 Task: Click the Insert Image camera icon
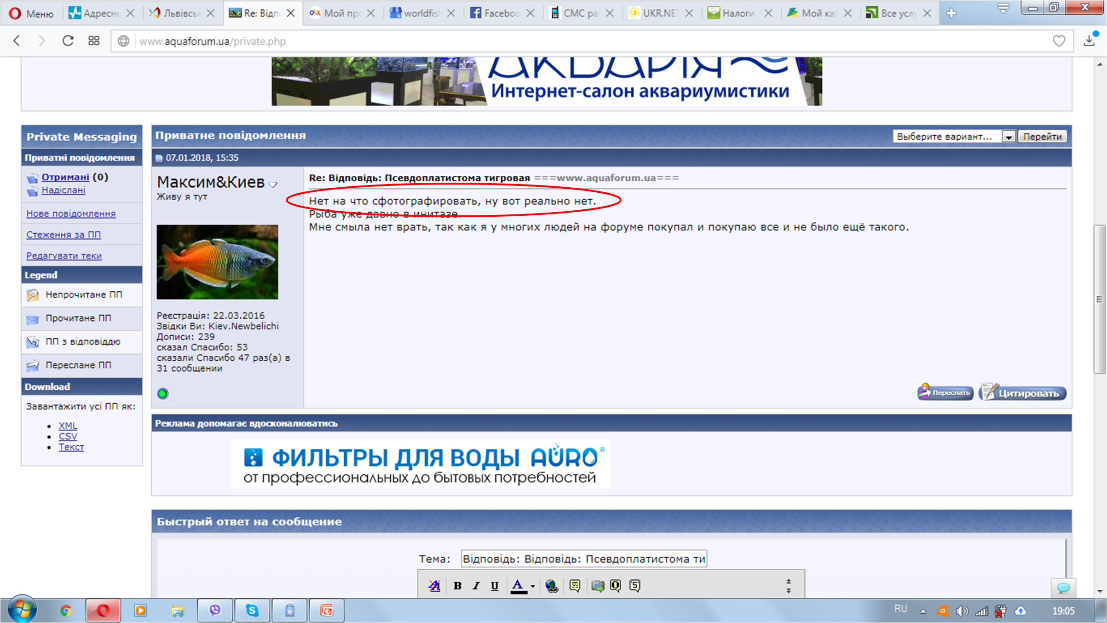point(597,585)
